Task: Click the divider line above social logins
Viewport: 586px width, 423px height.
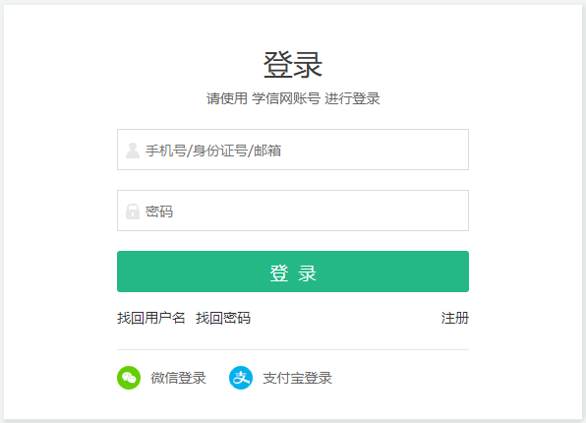Action: pyautogui.click(x=293, y=349)
